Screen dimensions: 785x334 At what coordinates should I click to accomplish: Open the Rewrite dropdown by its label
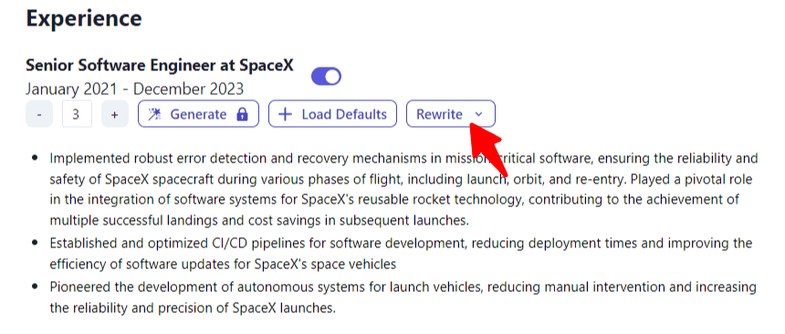point(440,114)
